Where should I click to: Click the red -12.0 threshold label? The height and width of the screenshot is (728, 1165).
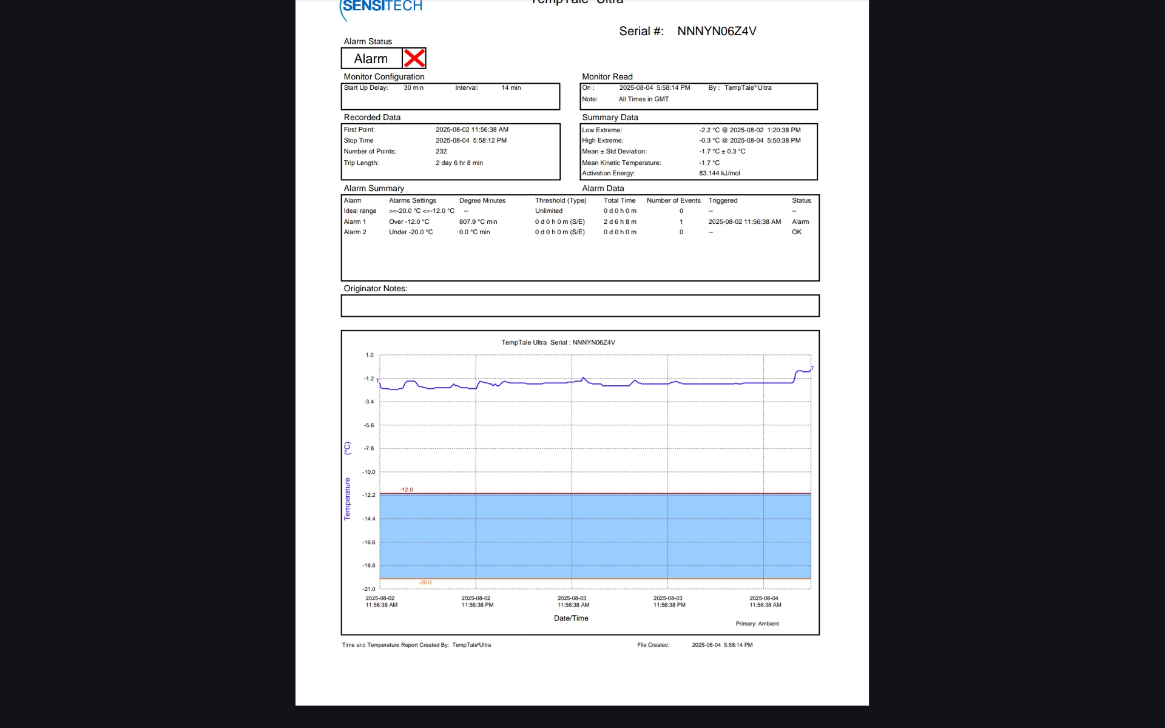[407, 490]
